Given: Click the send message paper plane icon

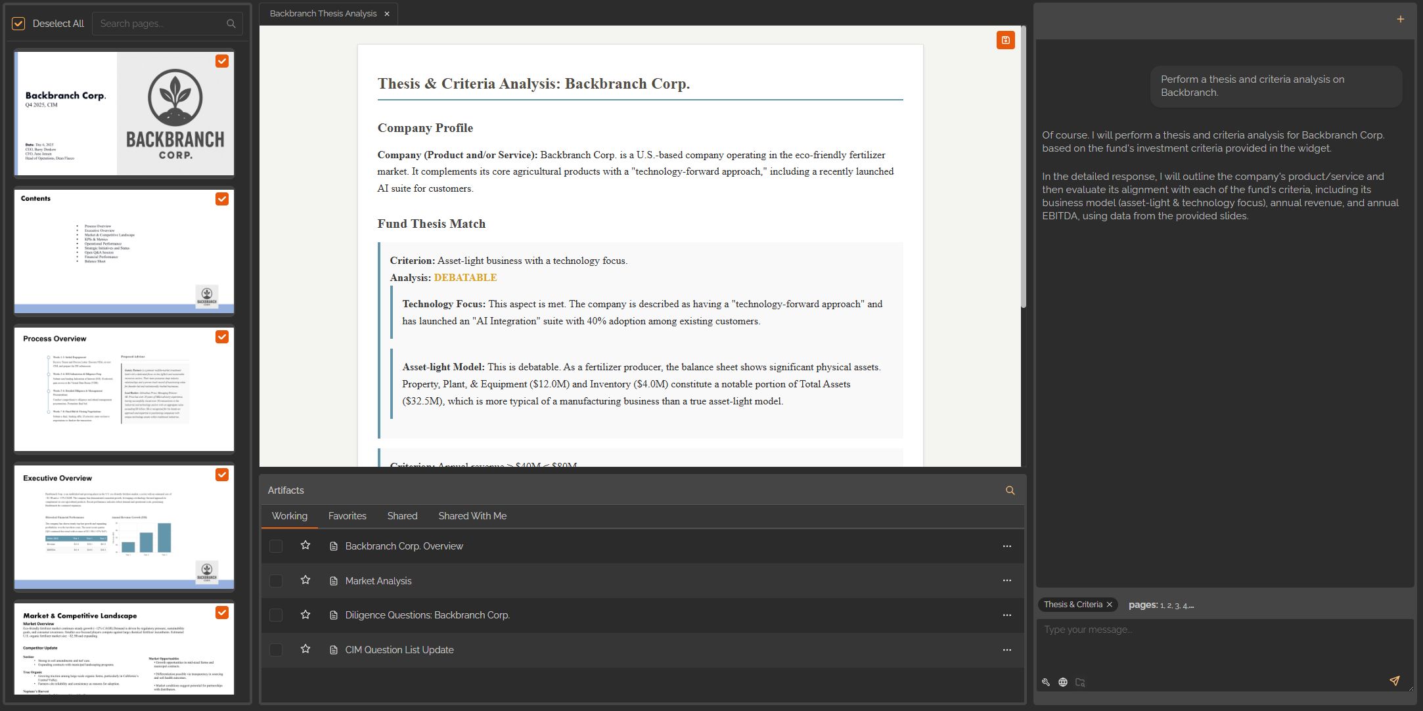Looking at the screenshot, I should tap(1394, 681).
